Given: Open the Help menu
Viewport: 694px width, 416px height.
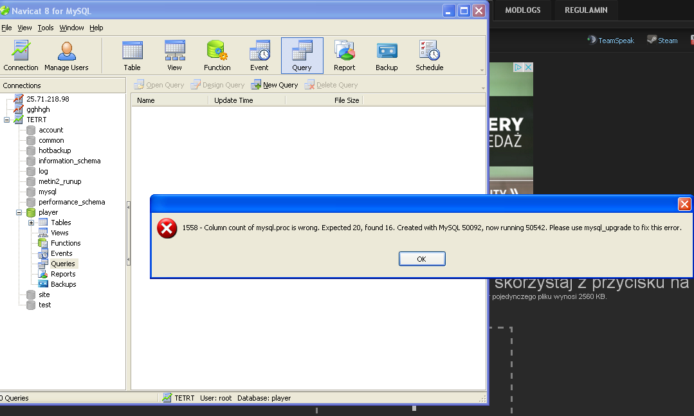Looking at the screenshot, I should point(96,28).
